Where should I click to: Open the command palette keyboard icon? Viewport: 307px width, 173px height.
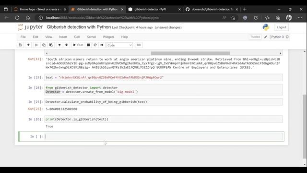[x=139, y=45]
